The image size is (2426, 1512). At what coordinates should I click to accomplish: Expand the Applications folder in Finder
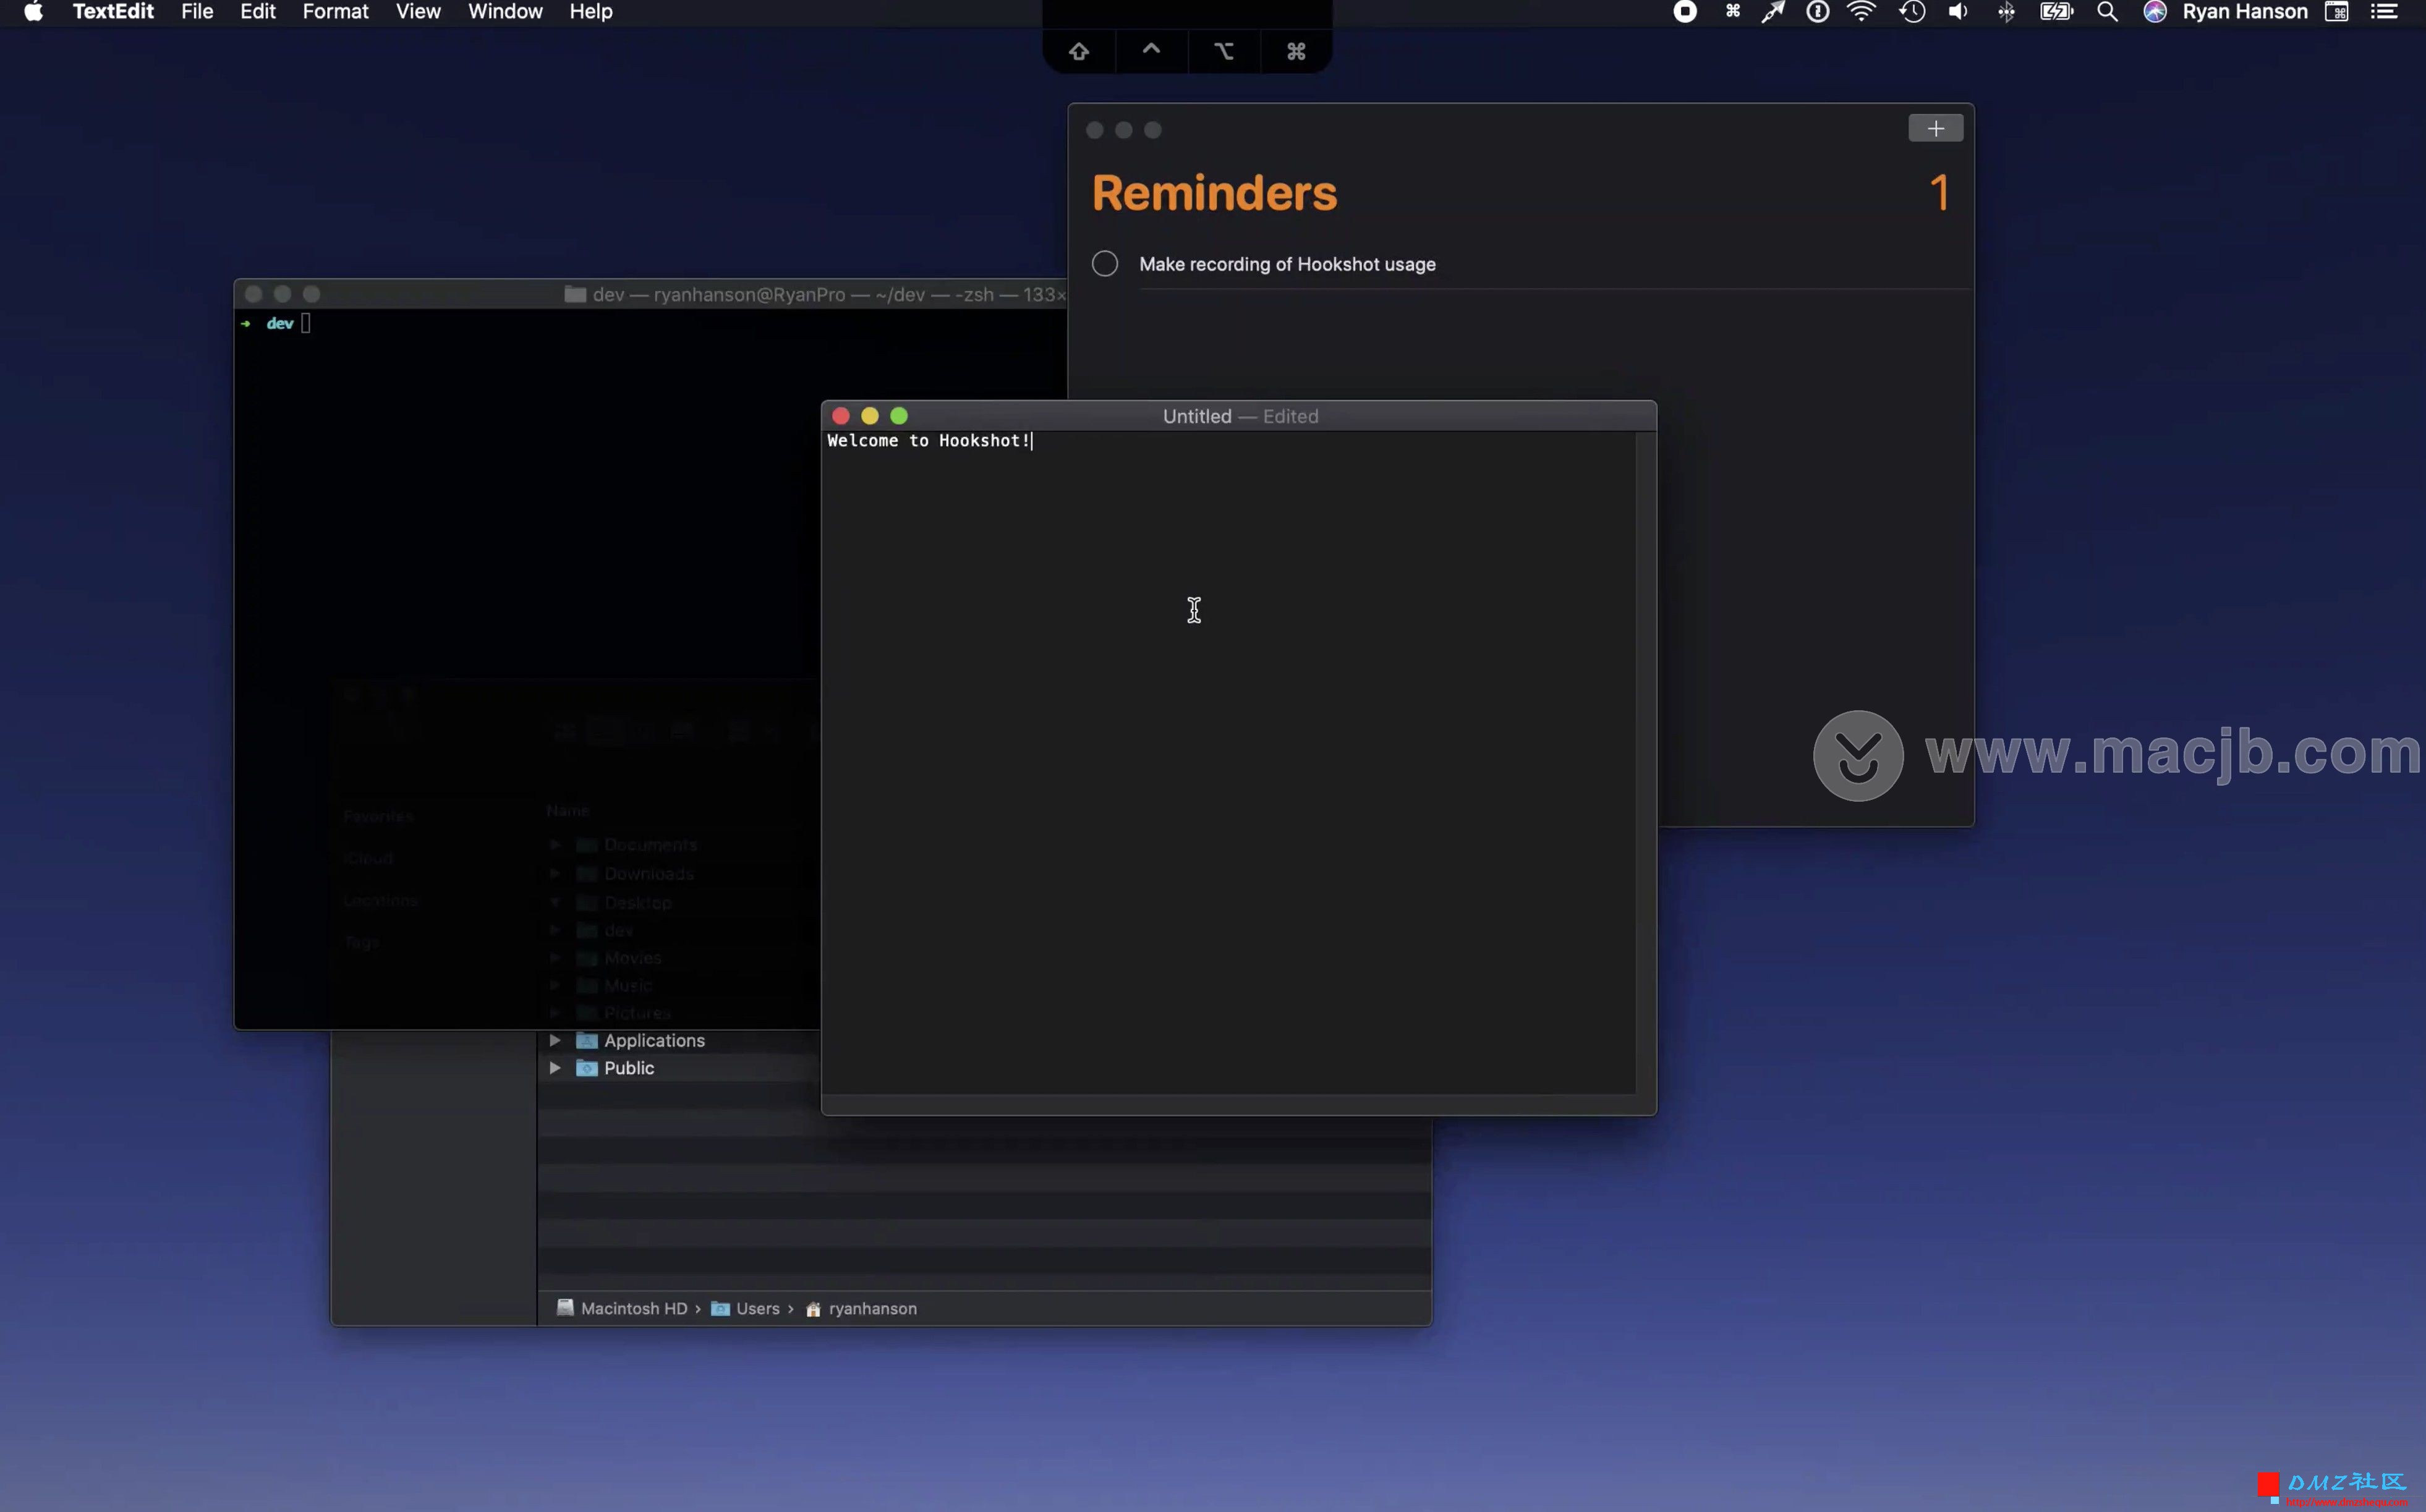(x=555, y=1040)
